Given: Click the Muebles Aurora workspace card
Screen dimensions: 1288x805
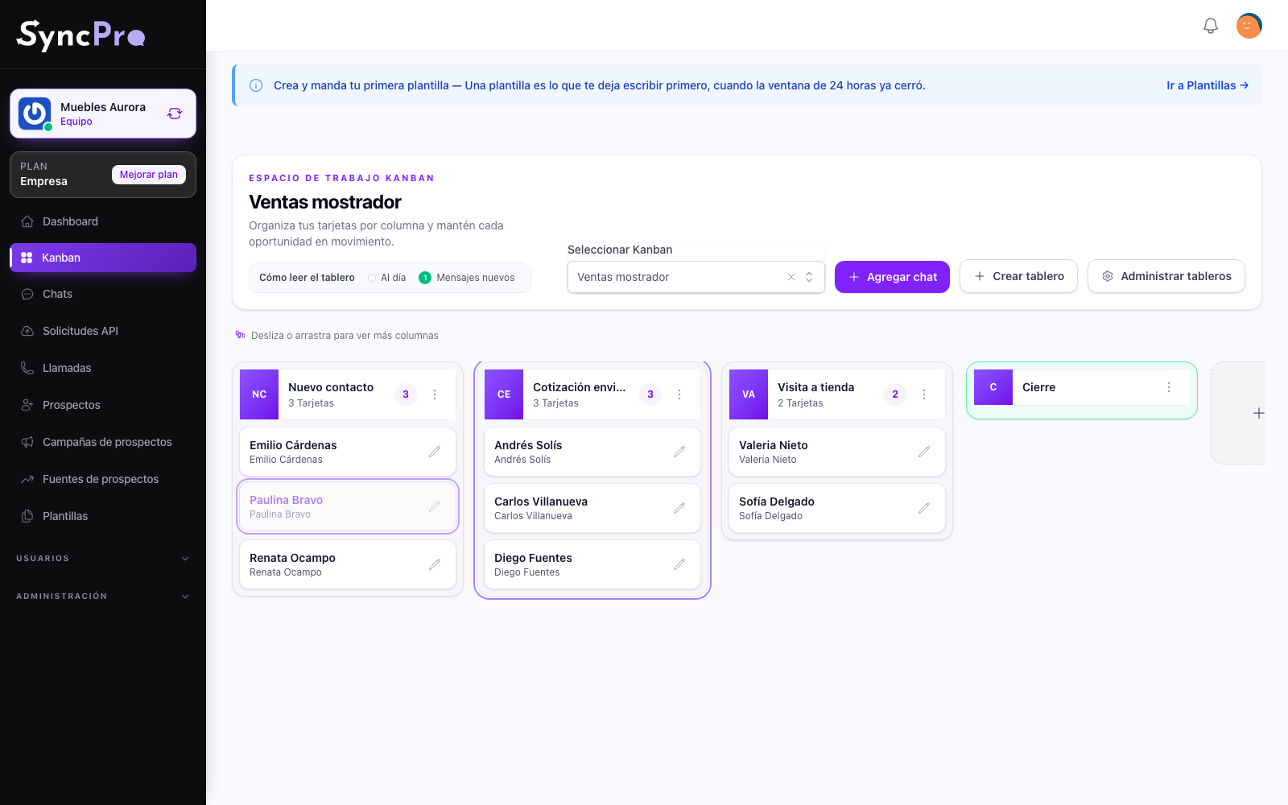Looking at the screenshot, I should (x=103, y=114).
